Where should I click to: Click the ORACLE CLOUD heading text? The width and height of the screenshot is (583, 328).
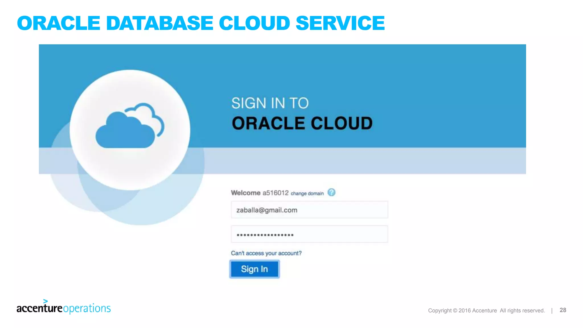[302, 123]
